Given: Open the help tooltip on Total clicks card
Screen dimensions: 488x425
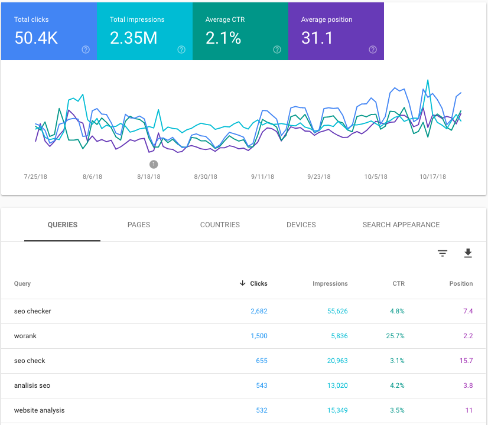Looking at the screenshot, I should coord(86,50).
